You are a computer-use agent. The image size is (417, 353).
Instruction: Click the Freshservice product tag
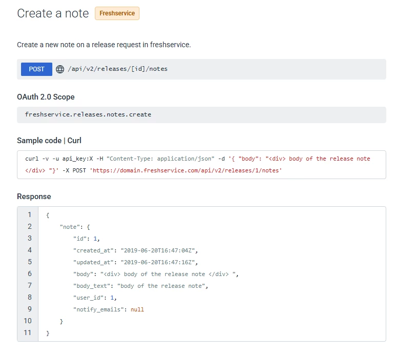click(x=117, y=13)
